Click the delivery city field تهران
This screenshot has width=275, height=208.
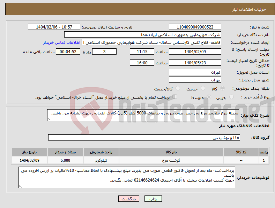tap(195, 80)
